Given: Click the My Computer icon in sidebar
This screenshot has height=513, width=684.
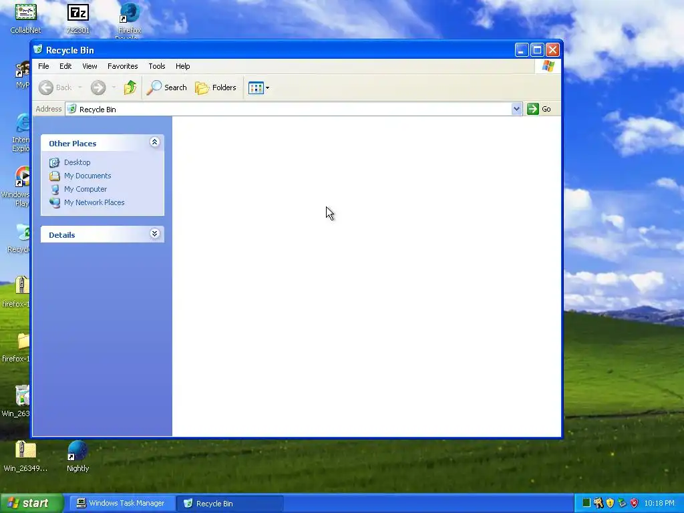Looking at the screenshot, I should pyautogui.click(x=55, y=189).
